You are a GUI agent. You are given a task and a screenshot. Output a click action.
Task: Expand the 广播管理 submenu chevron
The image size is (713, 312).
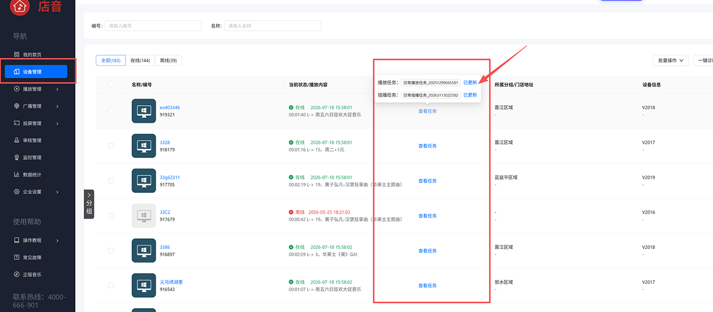(57, 106)
